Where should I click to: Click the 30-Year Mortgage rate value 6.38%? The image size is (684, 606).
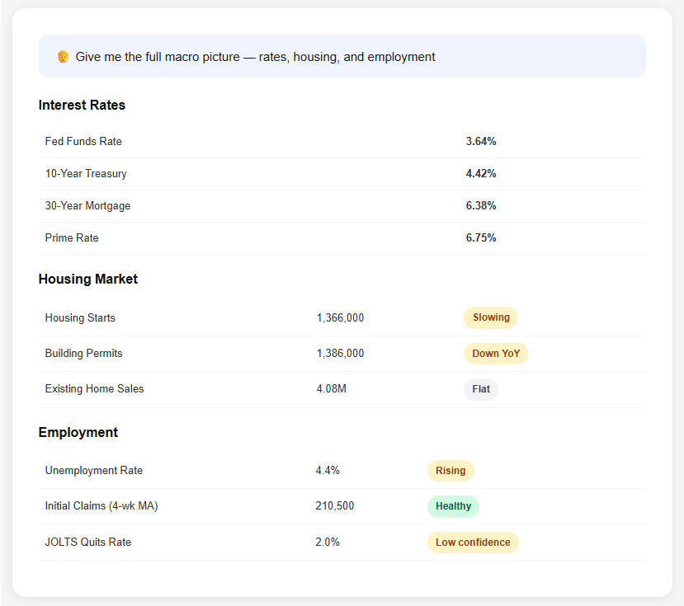pyautogui.click(x=481, y=205)
